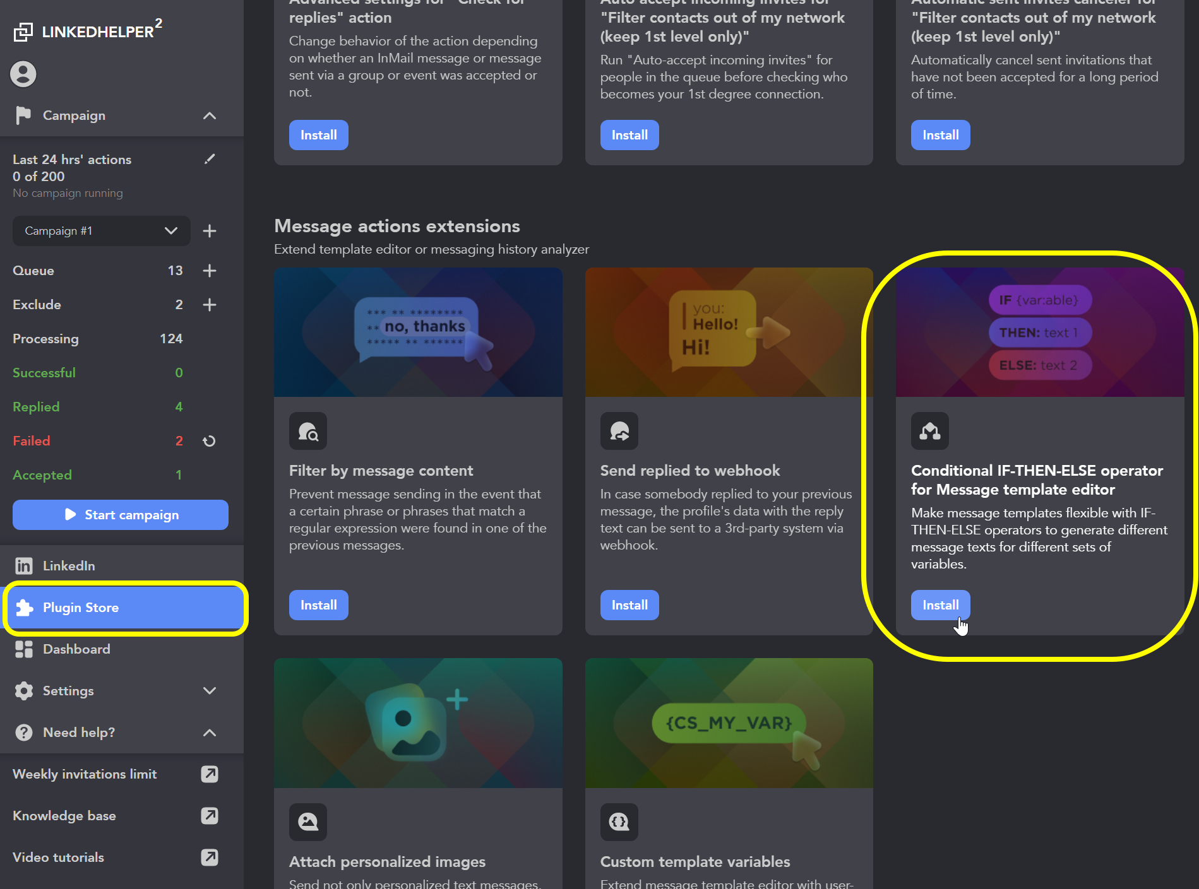1199x889 pixels.
Task: Click the Filter by message content plugin icon
Action: pyautogui.click(x=308, y=431)
